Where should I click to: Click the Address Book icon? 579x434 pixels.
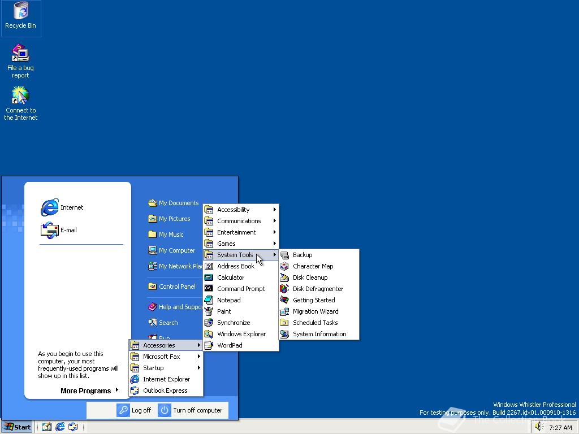[x=209, y=266]
